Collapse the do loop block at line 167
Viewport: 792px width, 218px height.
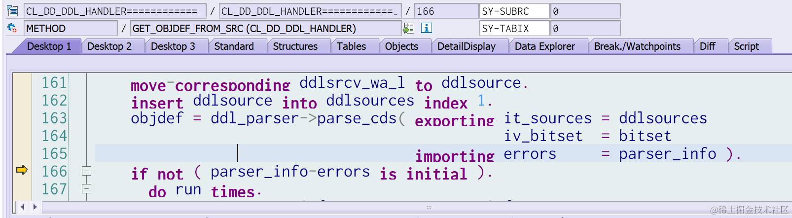[86, 189]
